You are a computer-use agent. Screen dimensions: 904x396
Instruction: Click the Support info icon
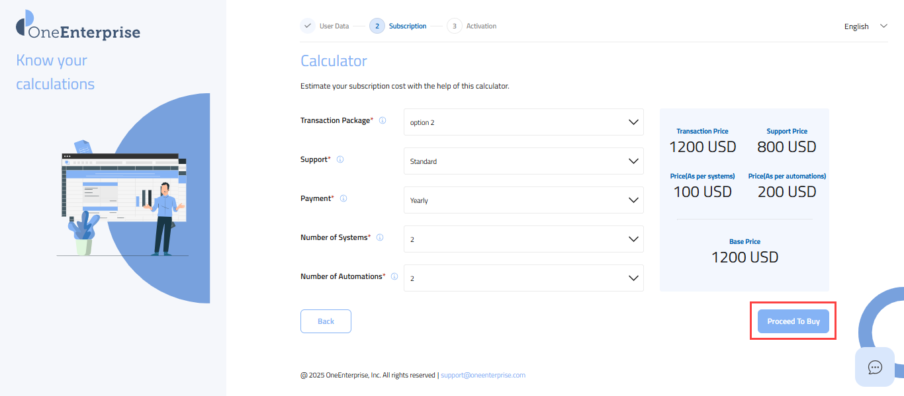coord(340,160)
